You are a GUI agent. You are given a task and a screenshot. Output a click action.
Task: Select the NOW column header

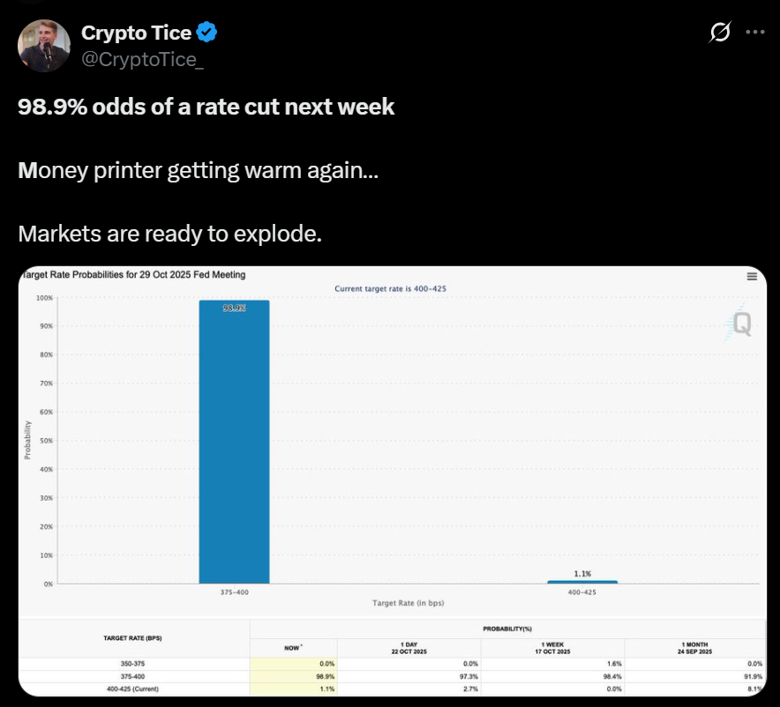coord(294,648)
